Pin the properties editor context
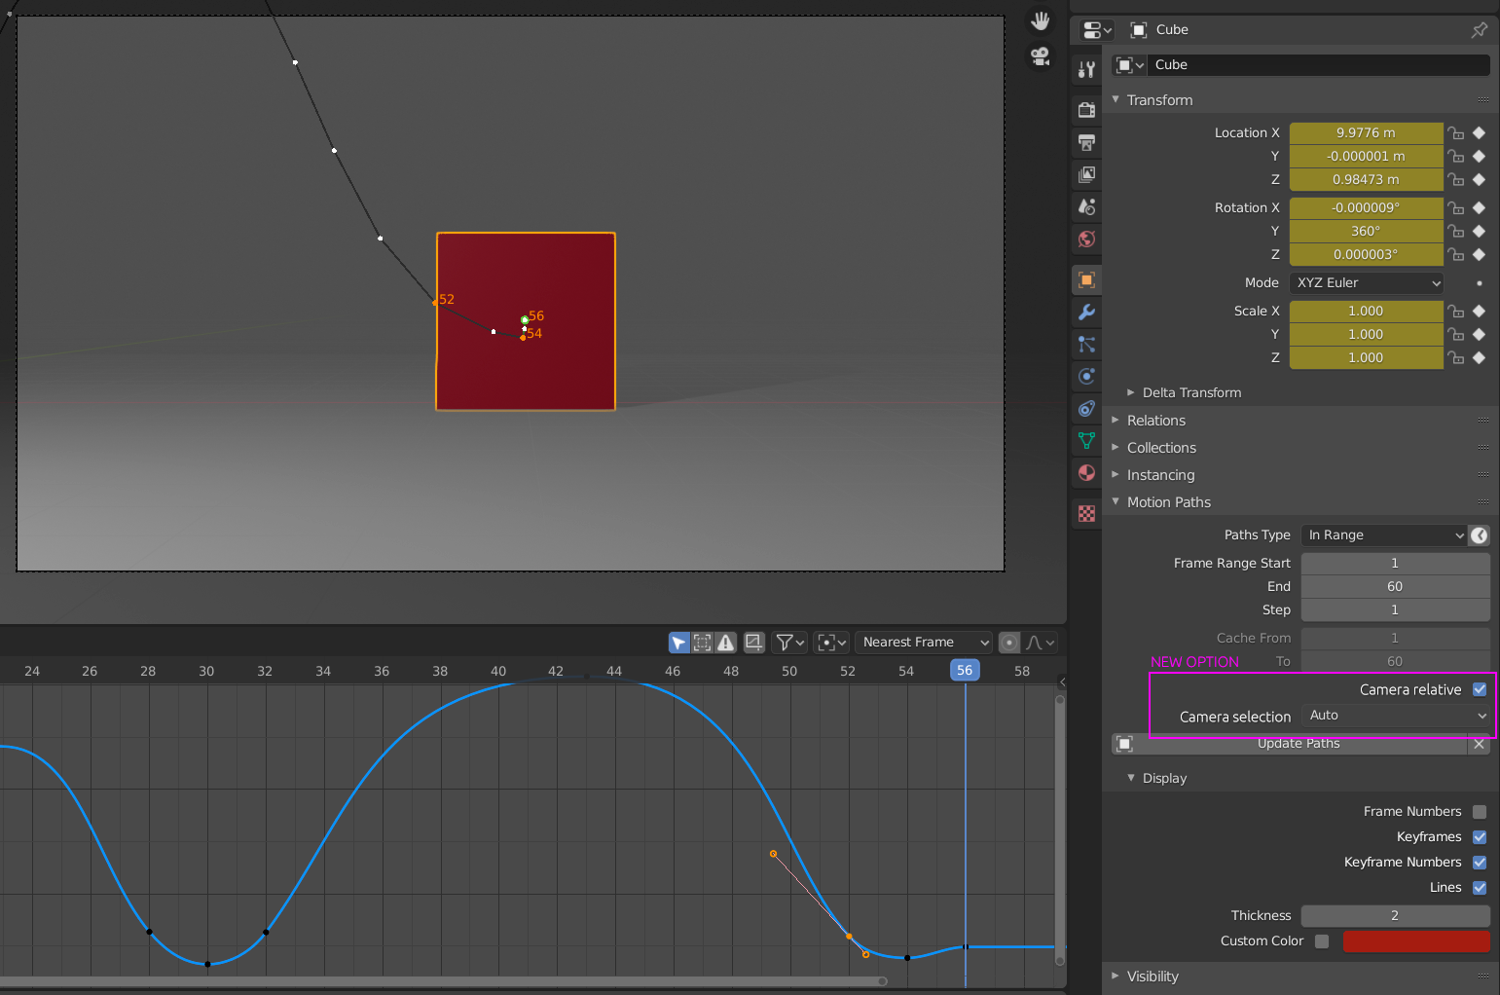The image size is (1500, 995). (1480, 30)
